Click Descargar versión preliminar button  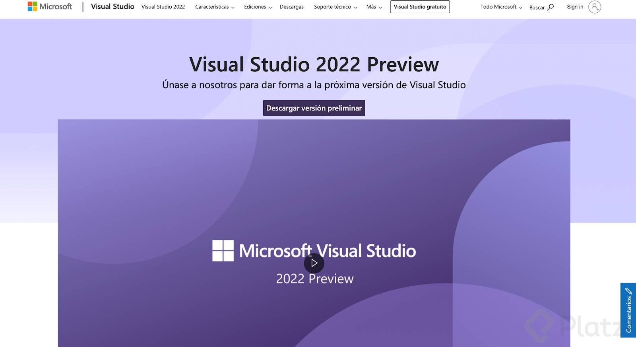314,108
